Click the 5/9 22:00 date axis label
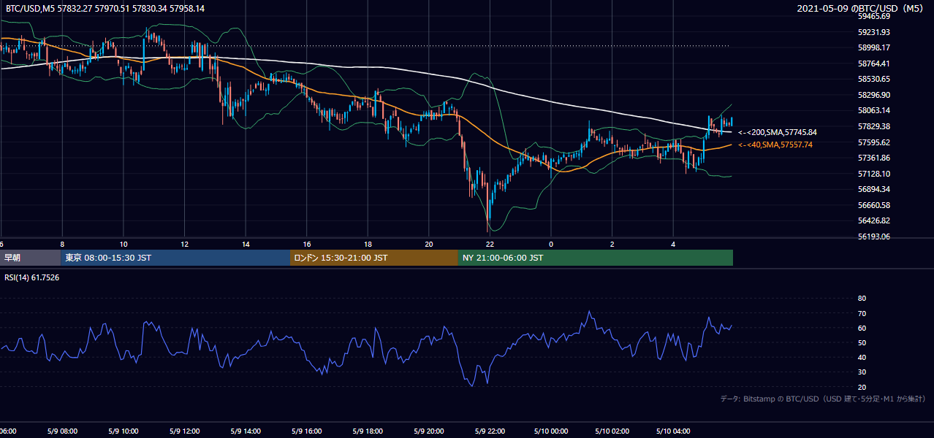Image resolution: width=934 pixels, height=438 pixels. click(488, 431)
